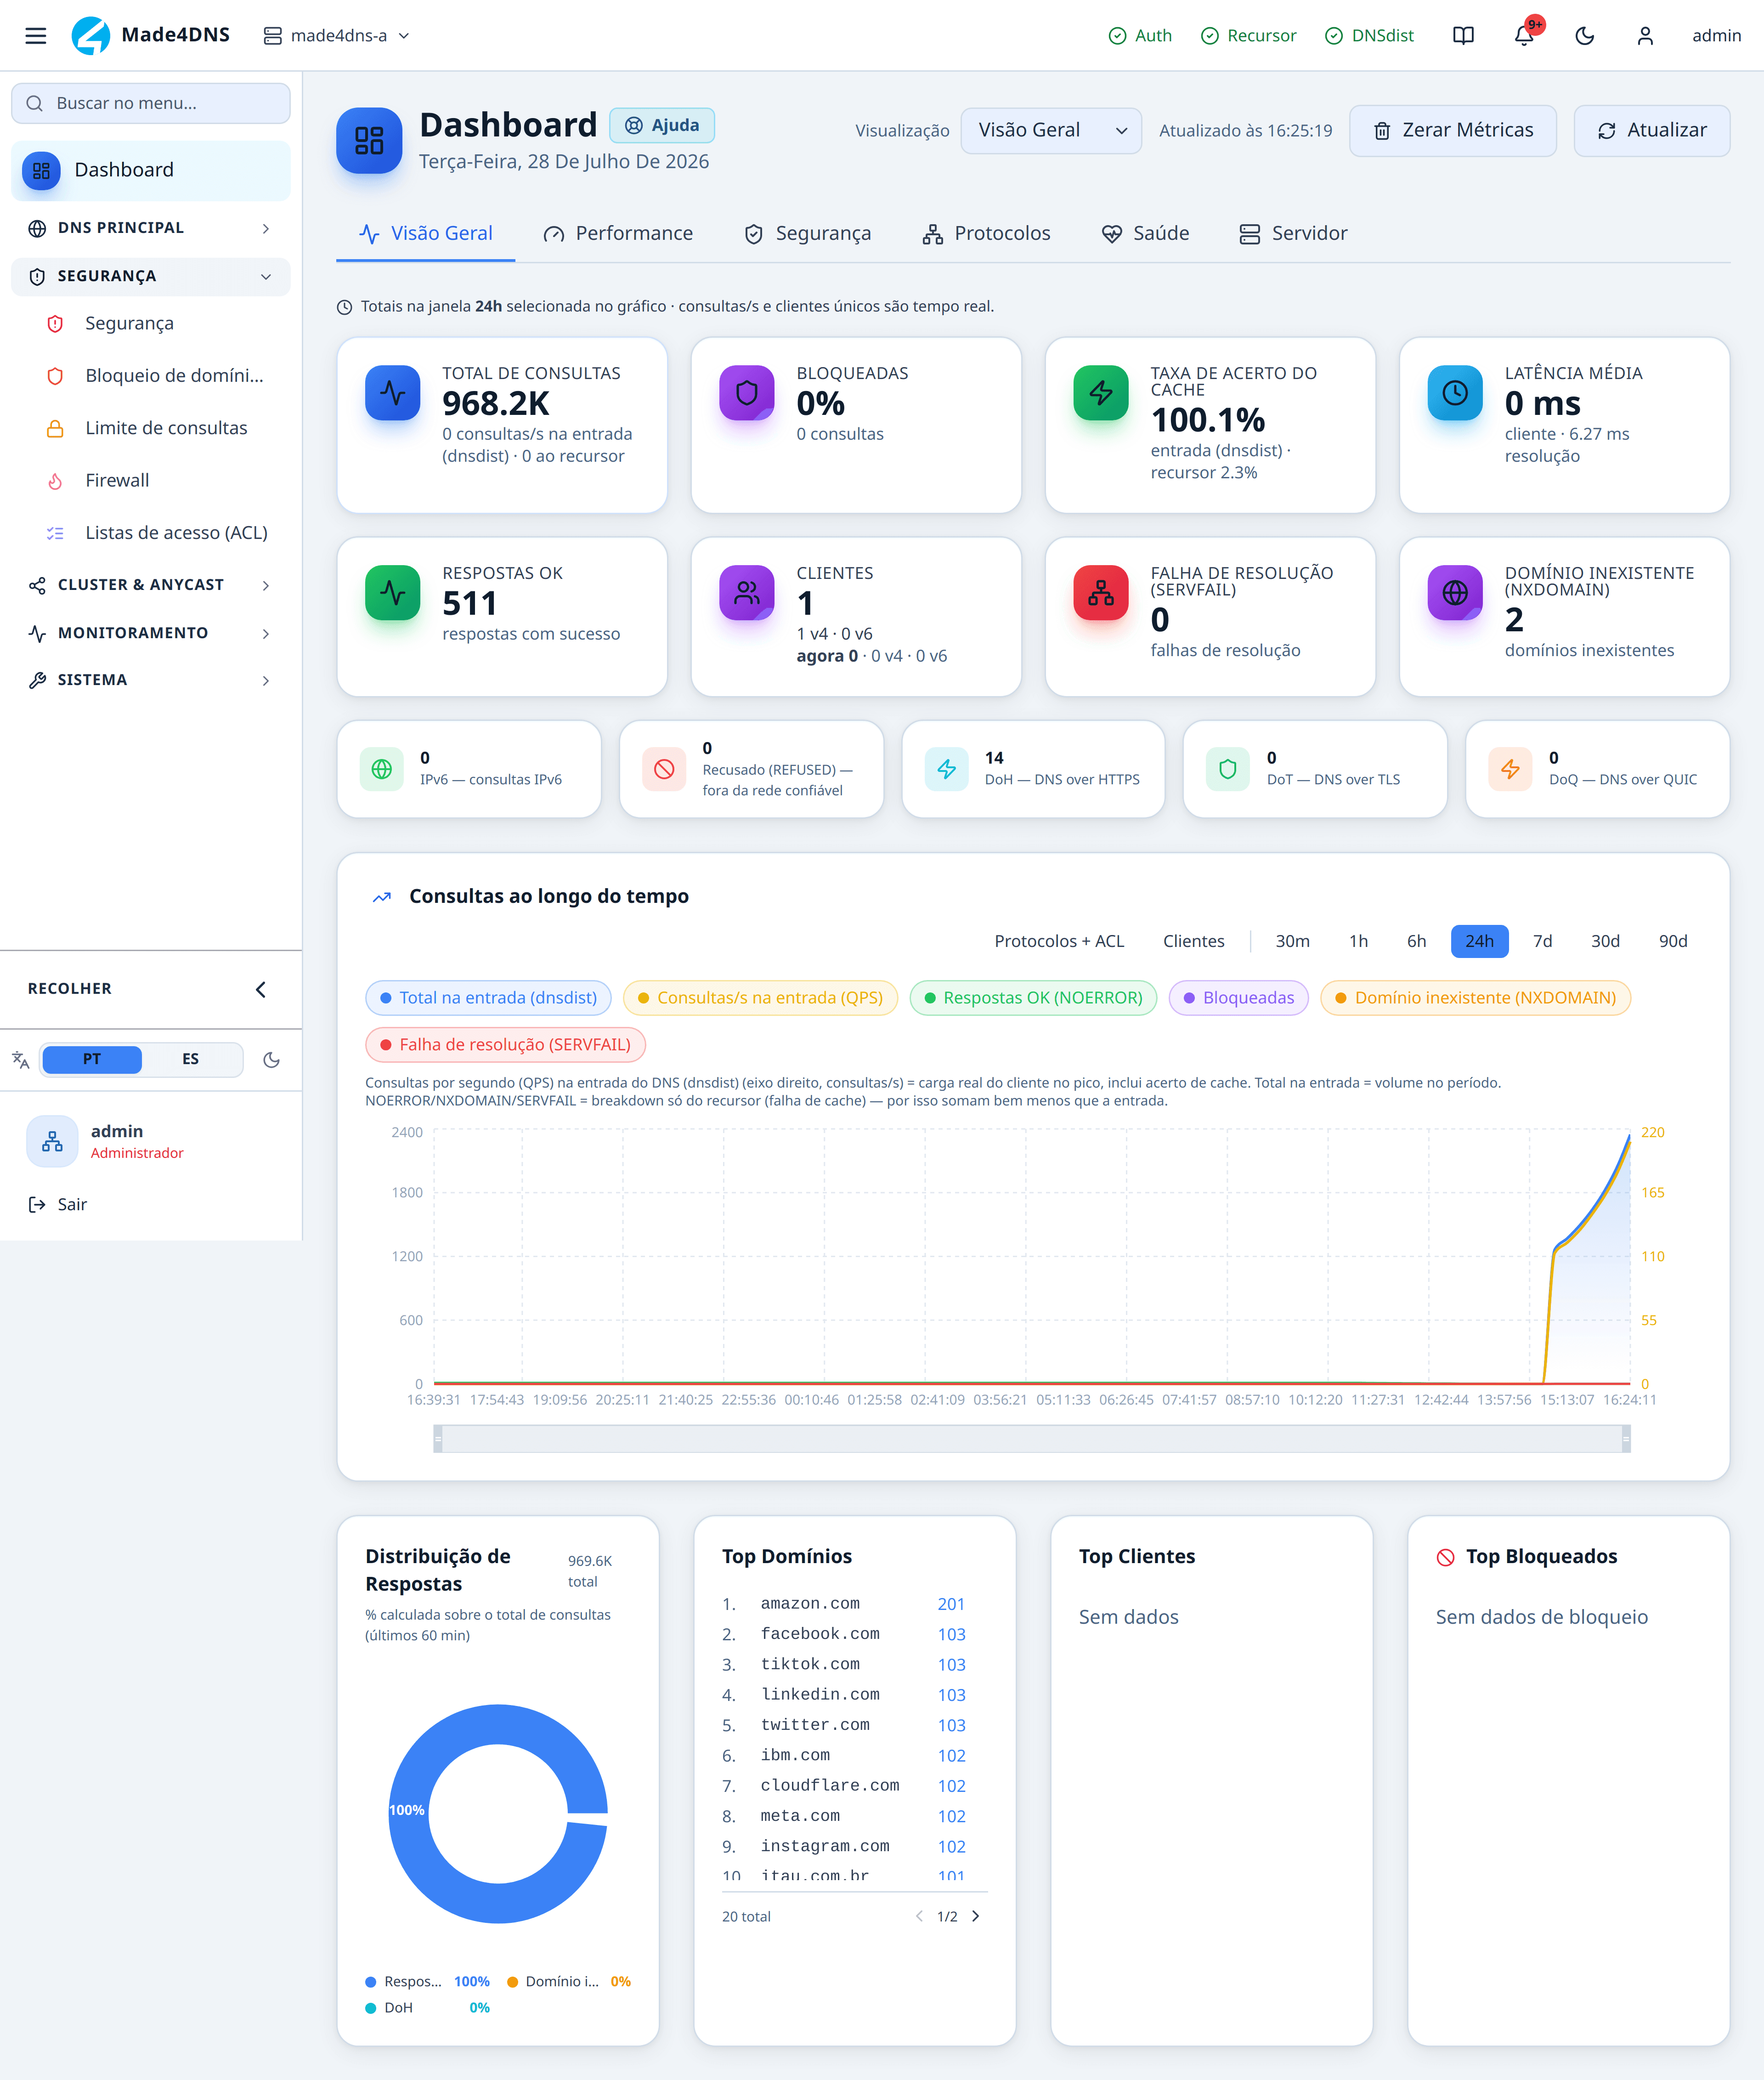
Task: Expand the CLUSTER & ANYCAST section
Action: (151, 585)
